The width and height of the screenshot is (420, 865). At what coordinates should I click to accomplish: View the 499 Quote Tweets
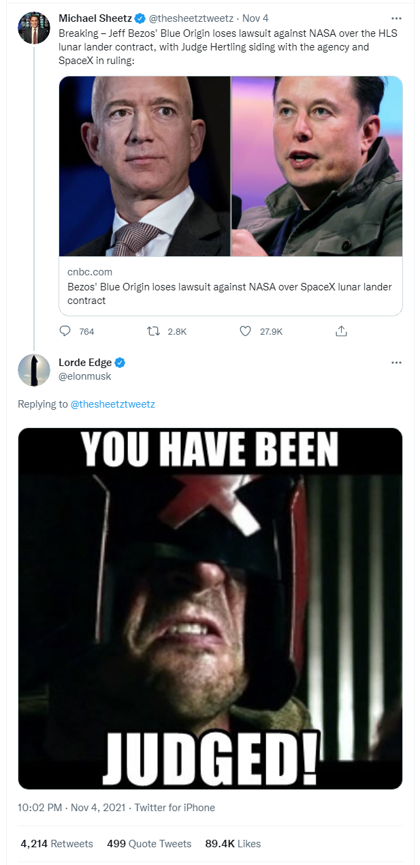149,843
